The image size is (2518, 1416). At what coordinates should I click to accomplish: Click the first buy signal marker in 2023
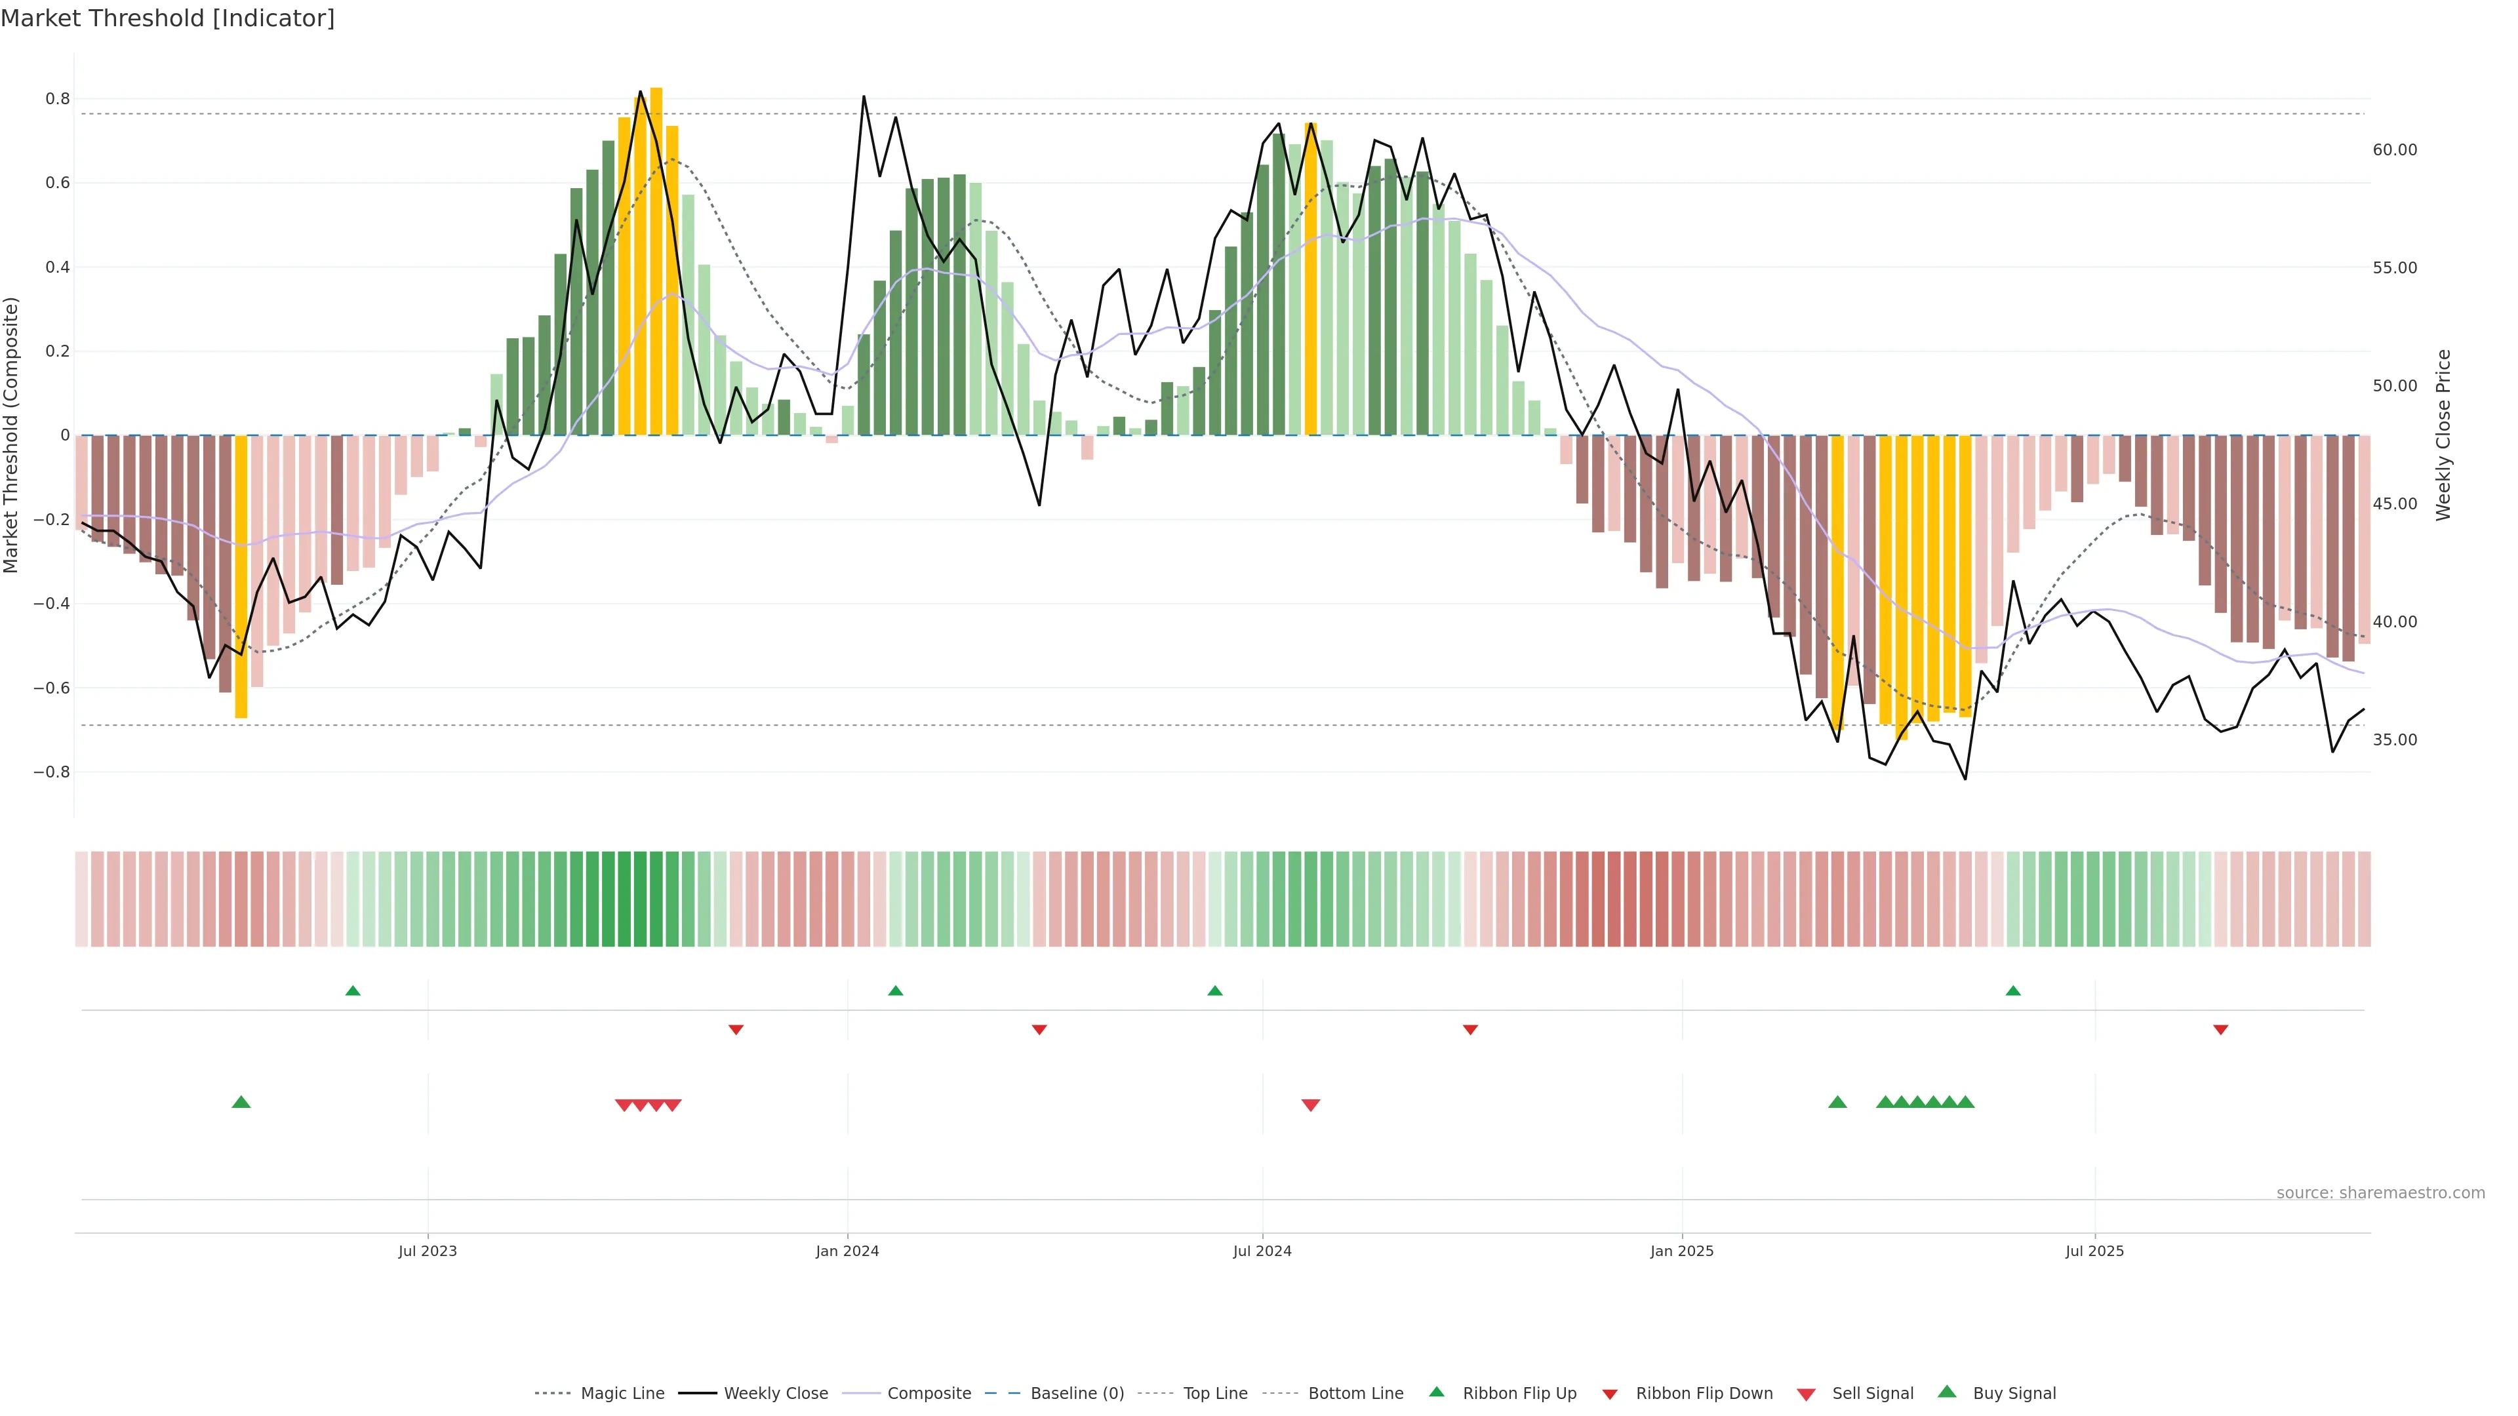[241, 1102]
